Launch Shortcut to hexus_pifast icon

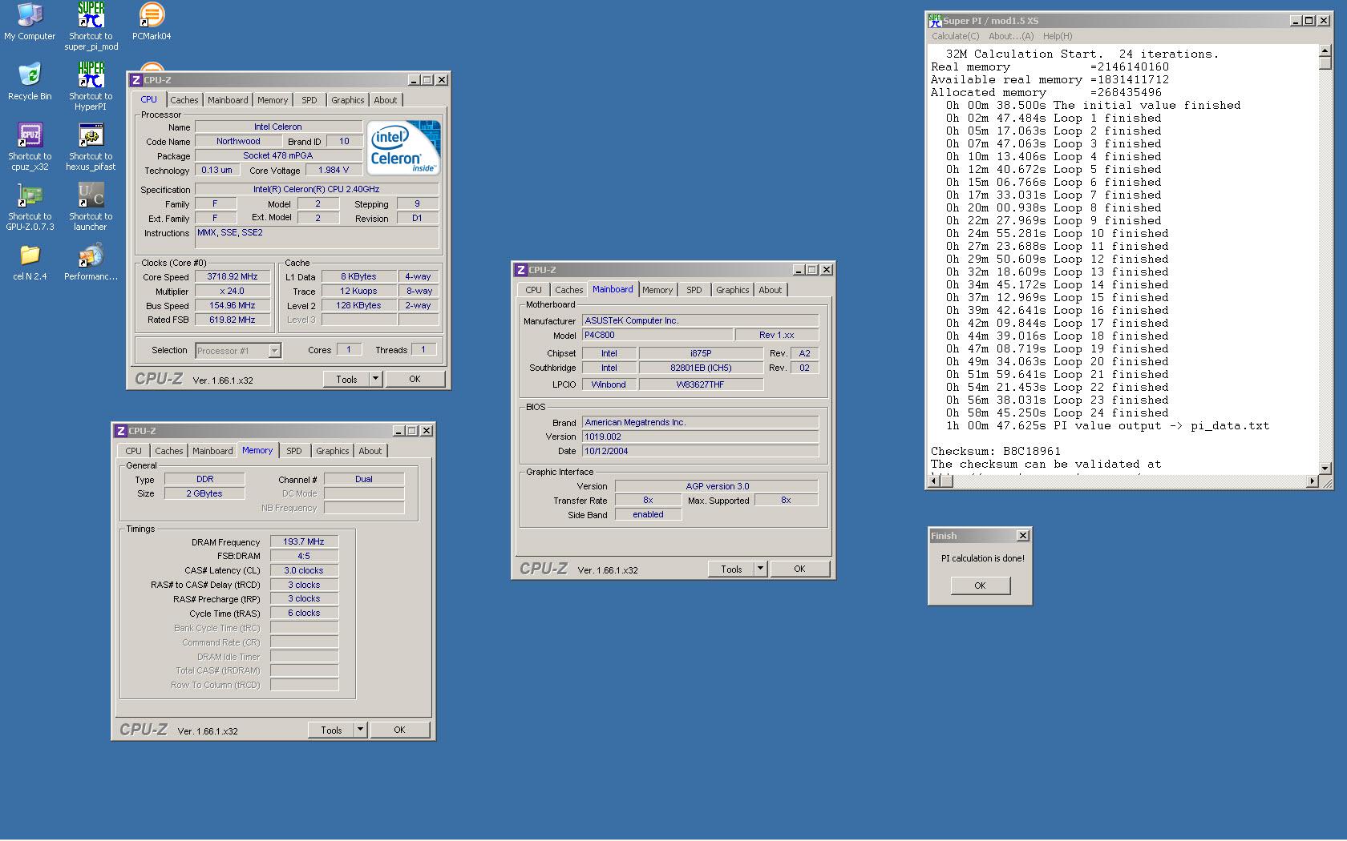[91, 147]
